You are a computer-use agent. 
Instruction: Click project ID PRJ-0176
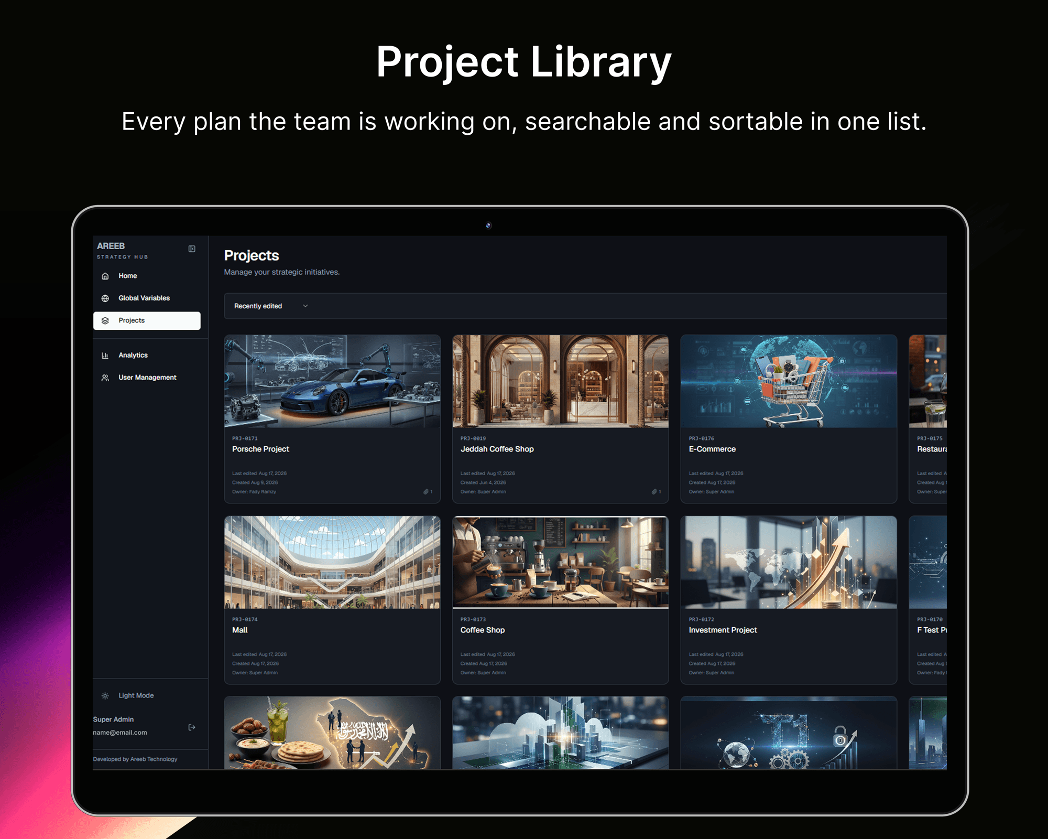pyautogui.click(x=701, y=438)
